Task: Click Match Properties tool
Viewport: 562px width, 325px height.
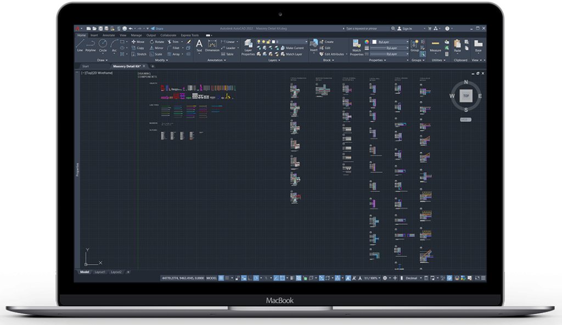Action: point(357,47)
